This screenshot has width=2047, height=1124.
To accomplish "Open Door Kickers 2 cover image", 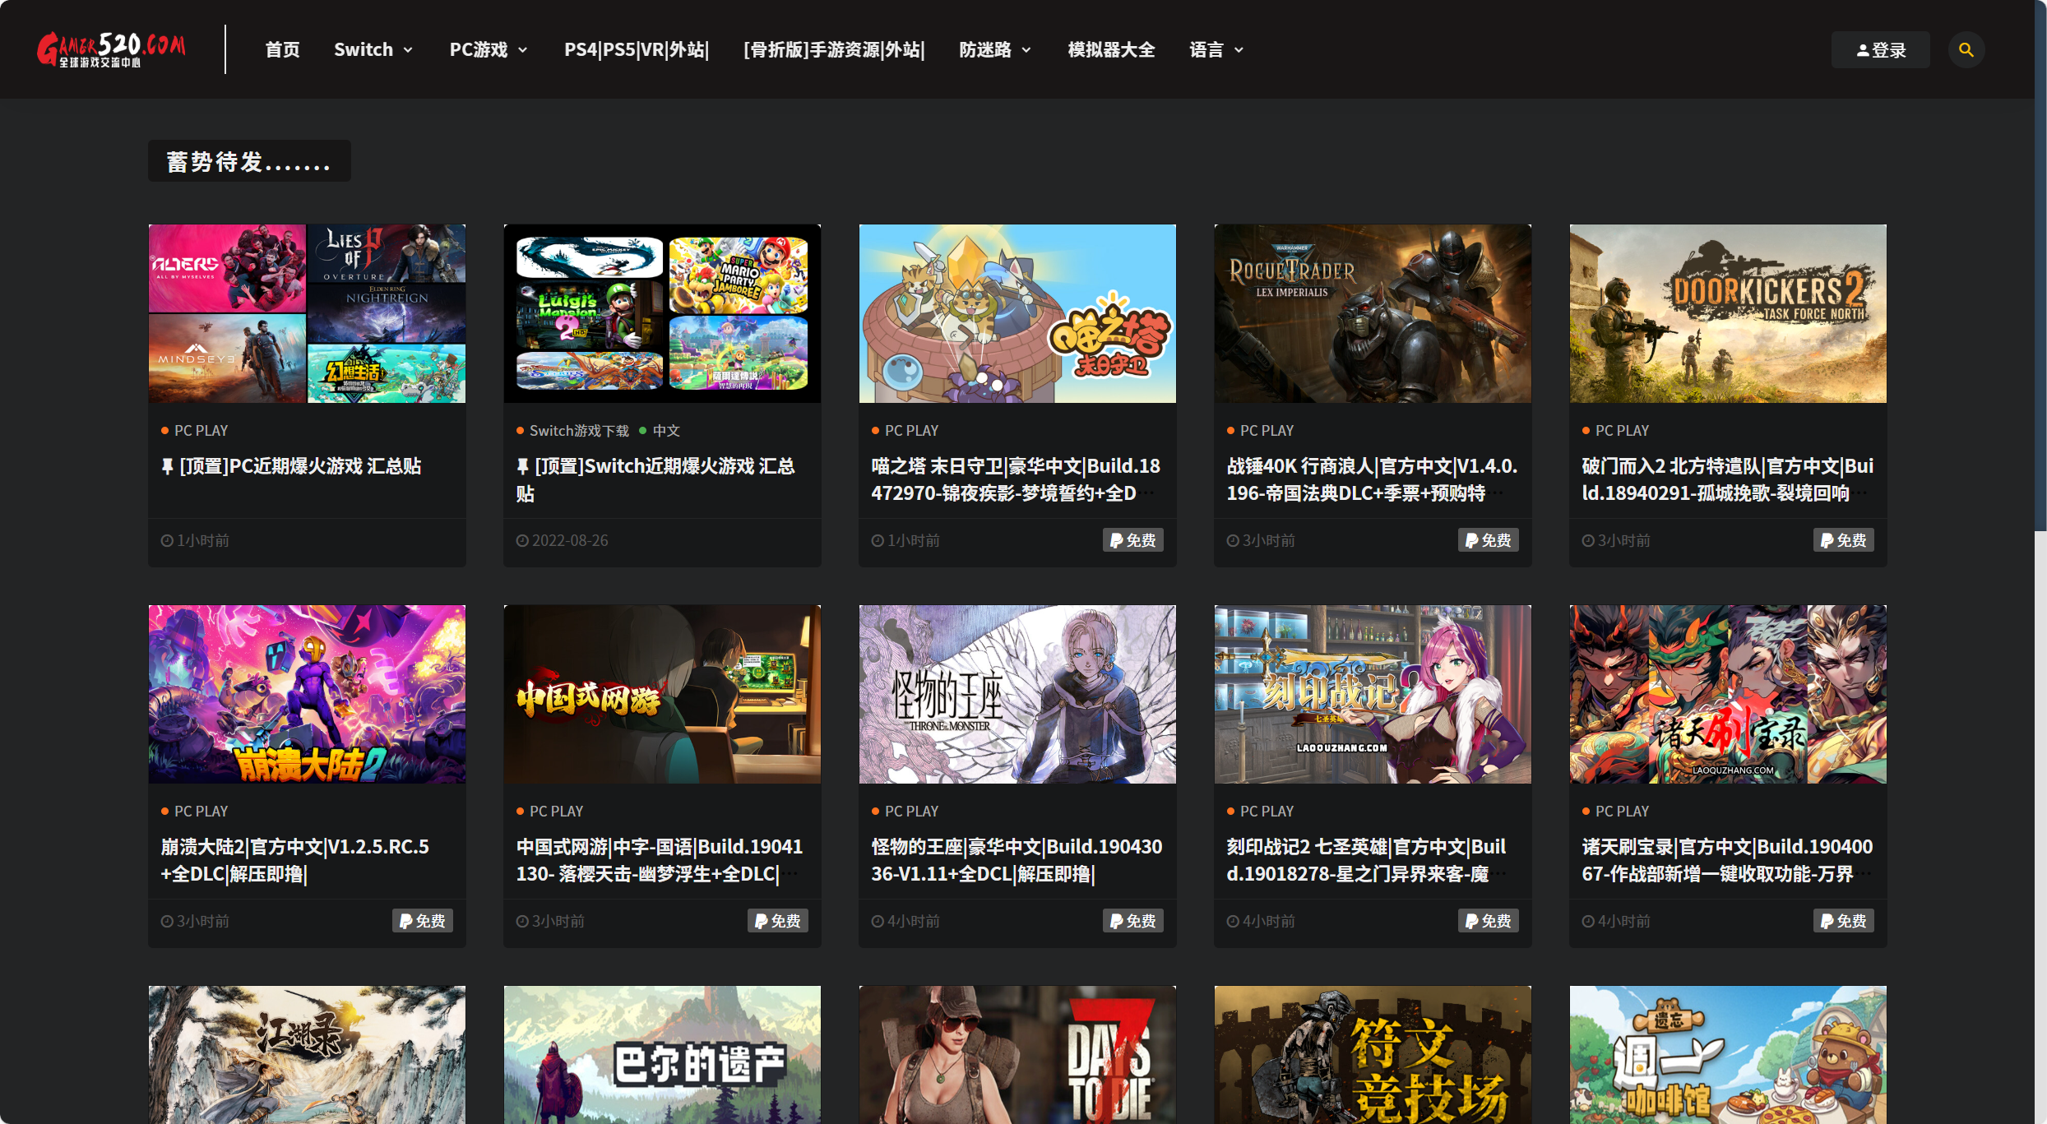I will pos(1728,313).
